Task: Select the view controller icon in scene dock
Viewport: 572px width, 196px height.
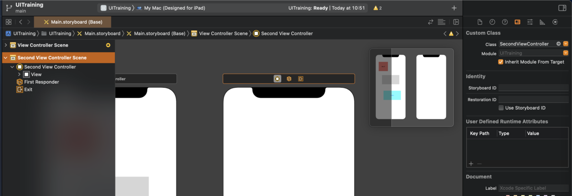Action: 277,79
